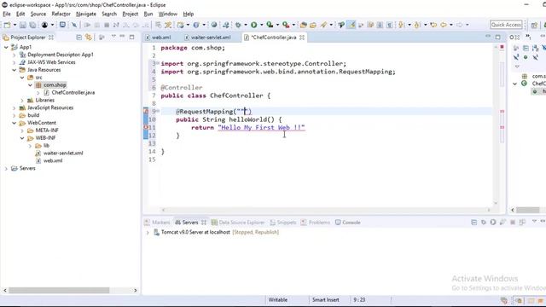Open the Run dropdown arrow

click(x=262, y=25)
